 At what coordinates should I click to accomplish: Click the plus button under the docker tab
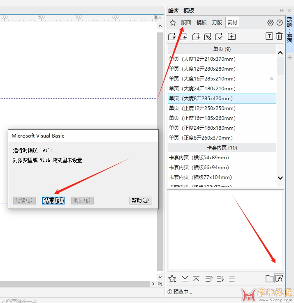[290, 57]
